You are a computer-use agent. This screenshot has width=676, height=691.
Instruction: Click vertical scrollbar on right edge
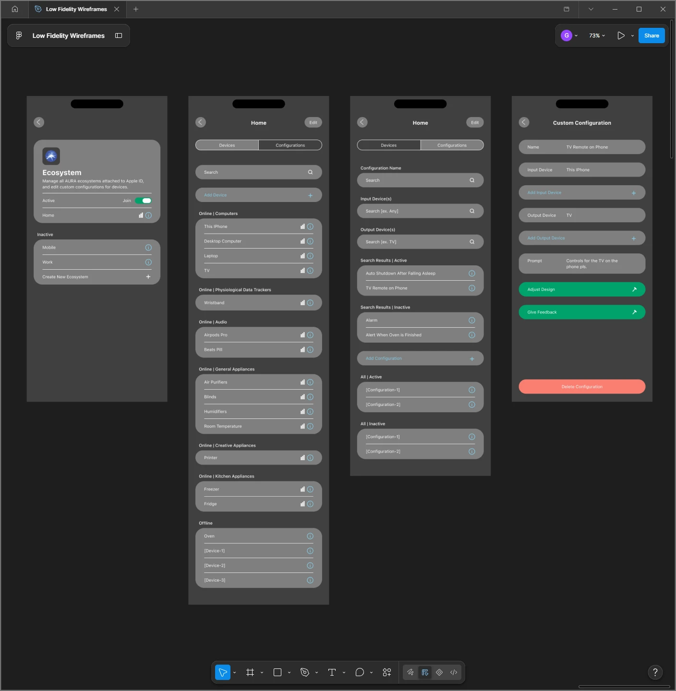pos(672,89)
